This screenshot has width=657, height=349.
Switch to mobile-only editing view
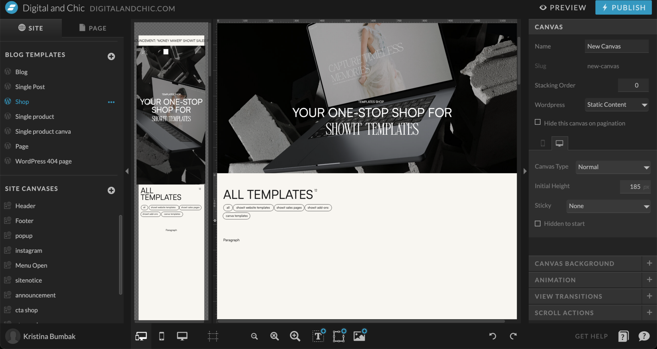pos(161,336)
